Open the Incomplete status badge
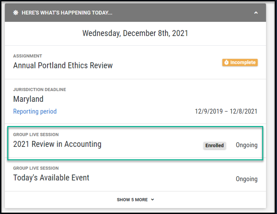This screenshot has width=277, height=214. [x=240, y=62]
